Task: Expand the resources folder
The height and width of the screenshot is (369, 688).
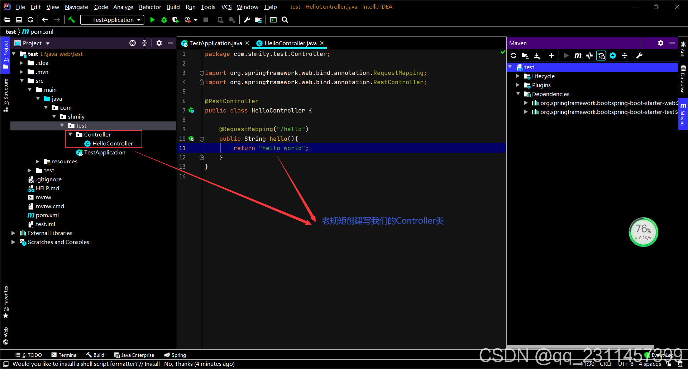Action: tap(37, 162)
